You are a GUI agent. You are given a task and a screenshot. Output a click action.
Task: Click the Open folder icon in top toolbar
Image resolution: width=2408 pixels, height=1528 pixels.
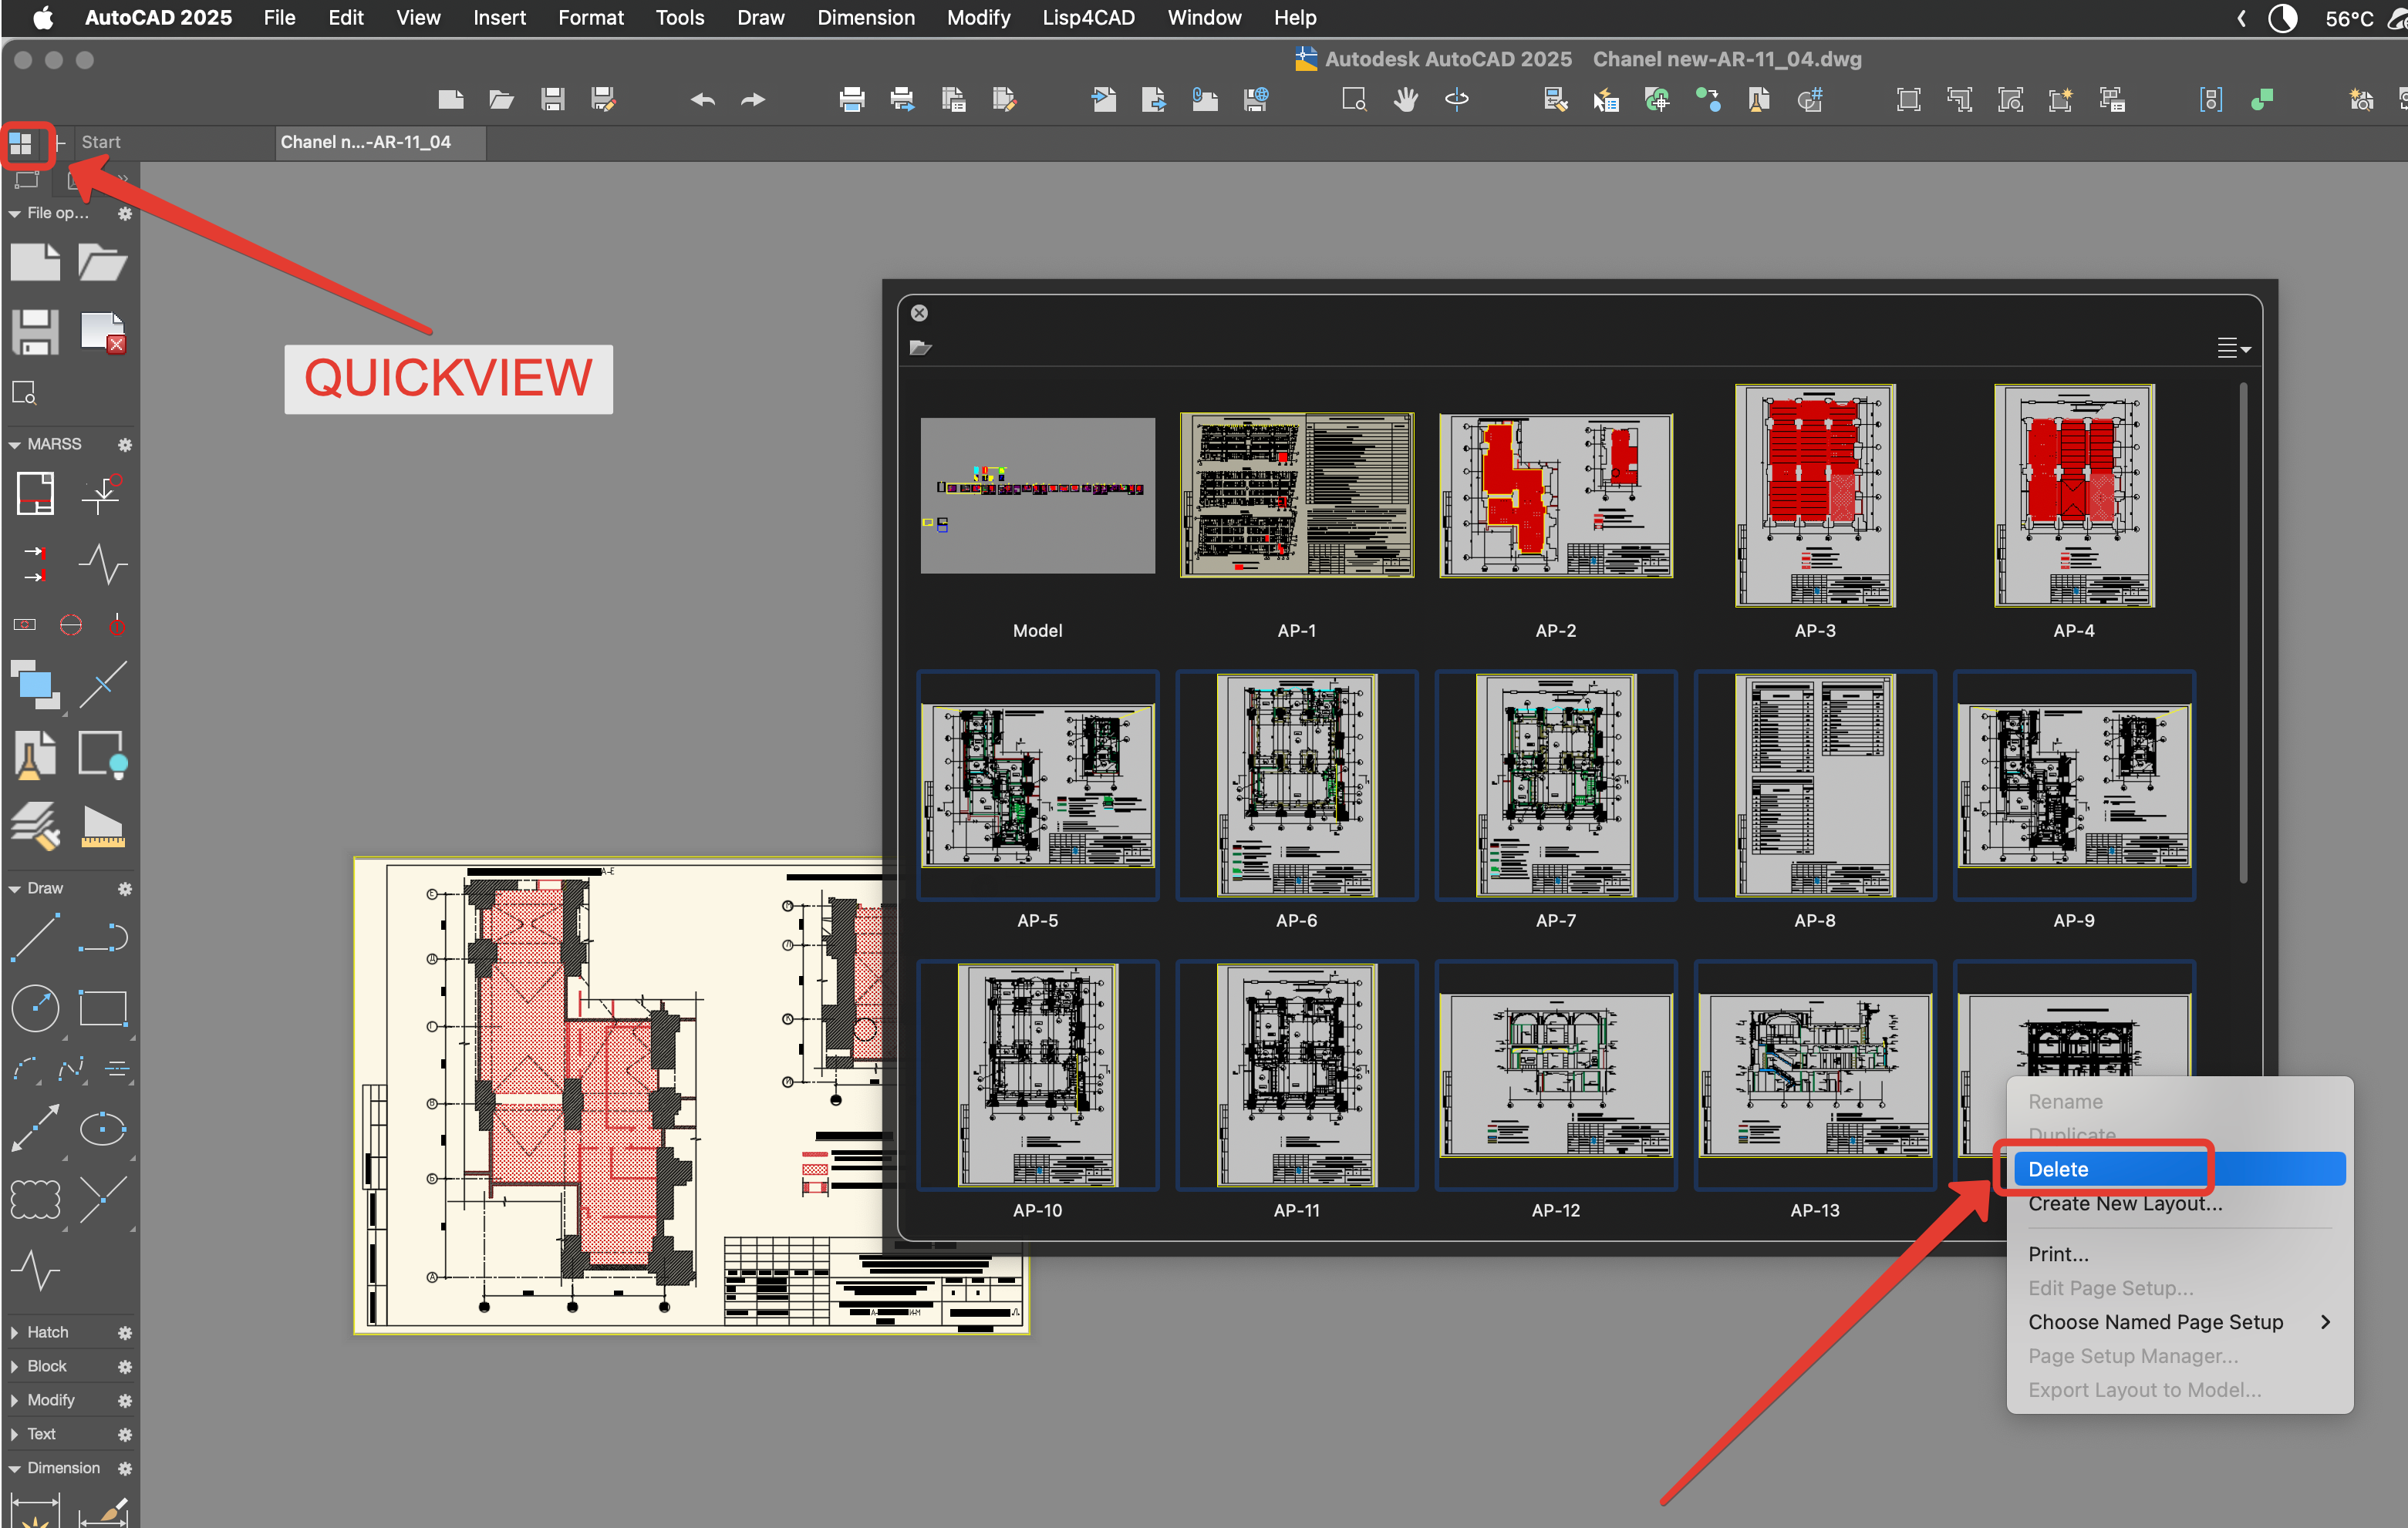pyautogui.click(x=501, y=99)
